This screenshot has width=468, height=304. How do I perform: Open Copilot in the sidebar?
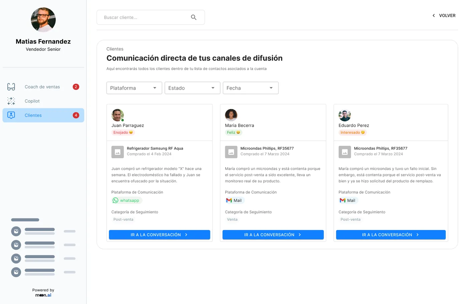click(43, 101)
